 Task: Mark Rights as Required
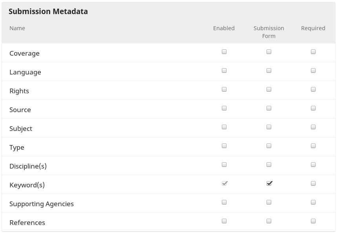[313, 89]
